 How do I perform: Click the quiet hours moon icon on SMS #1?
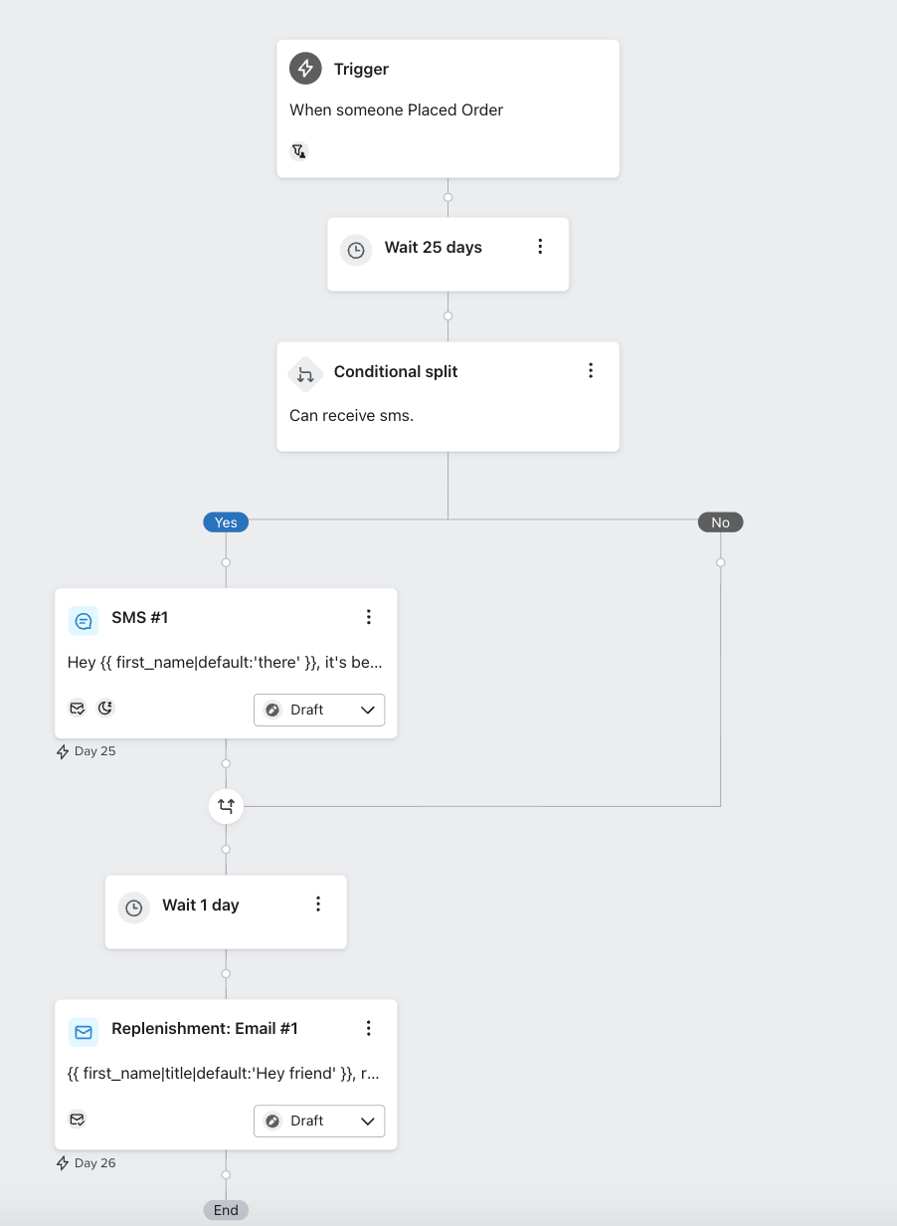(x=105, y=709)
